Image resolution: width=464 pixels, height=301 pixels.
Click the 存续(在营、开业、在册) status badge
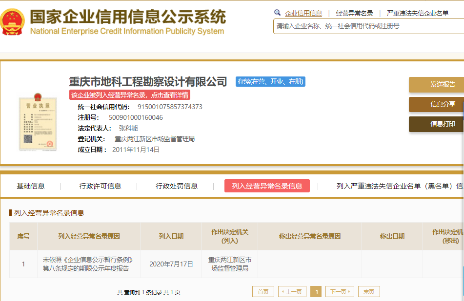pos(270,81)
